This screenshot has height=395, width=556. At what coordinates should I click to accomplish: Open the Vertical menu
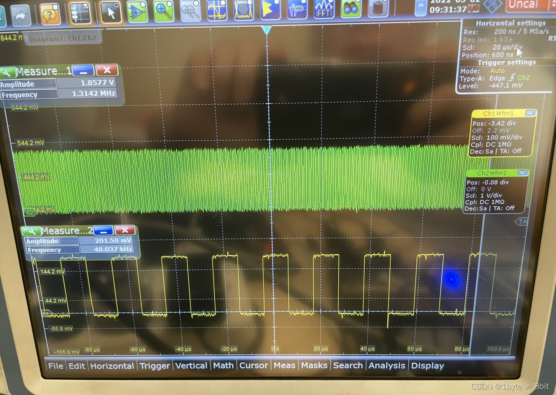click(191, 365)
